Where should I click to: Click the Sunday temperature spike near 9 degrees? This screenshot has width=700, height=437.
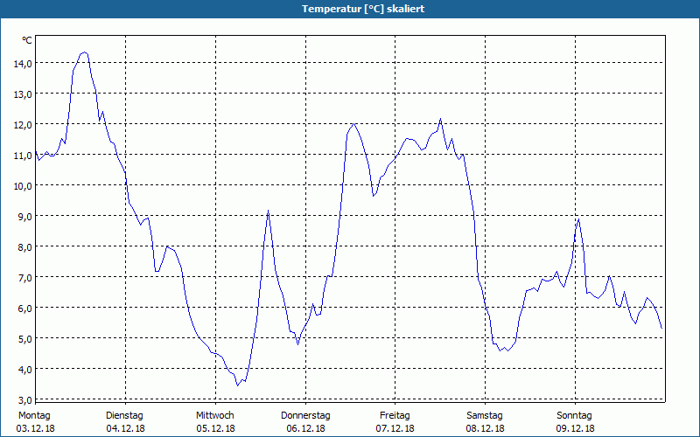pyautogui.click(x=578, y=219)
